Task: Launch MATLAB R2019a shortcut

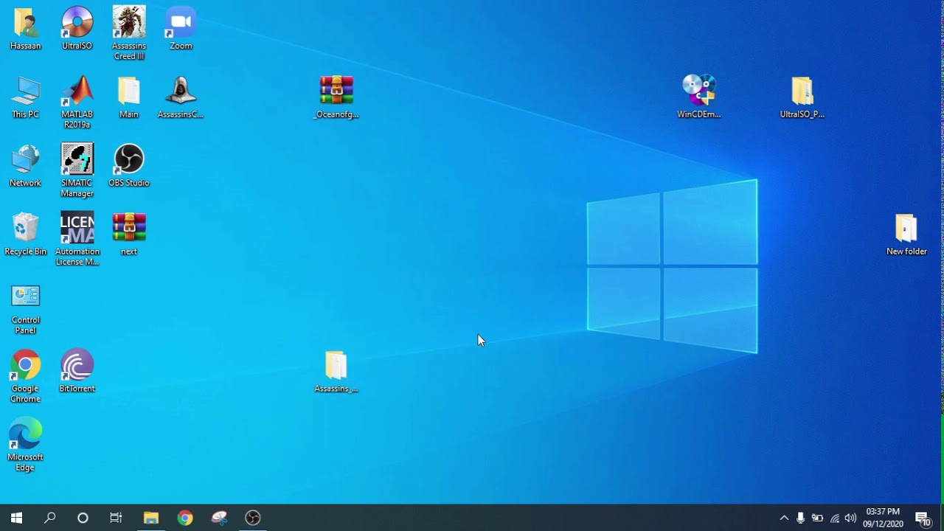Action: tap(77, 102)
